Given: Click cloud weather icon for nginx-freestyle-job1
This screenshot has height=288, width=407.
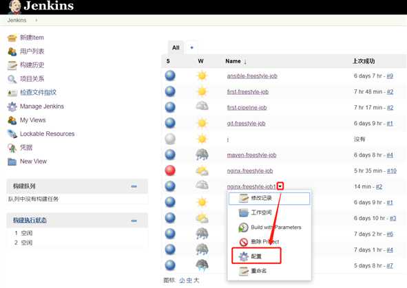Looking at the screenshot, I should (x=202, y=185).
